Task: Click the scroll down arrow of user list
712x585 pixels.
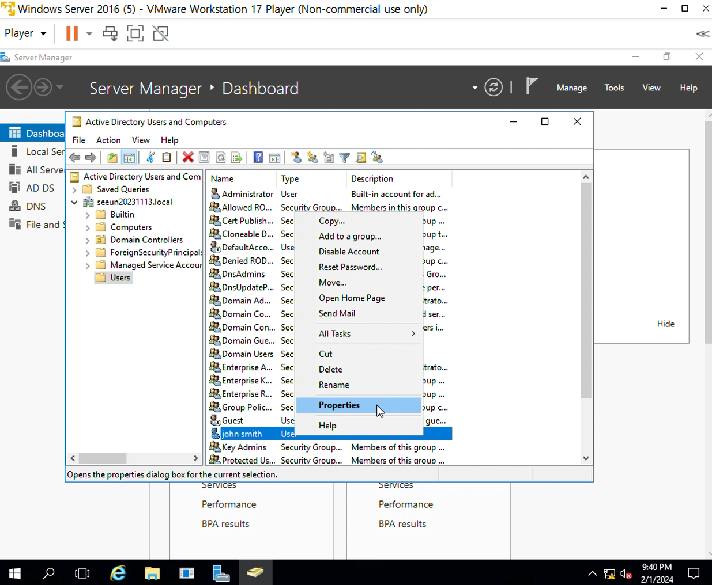Action: click(586, 458)
